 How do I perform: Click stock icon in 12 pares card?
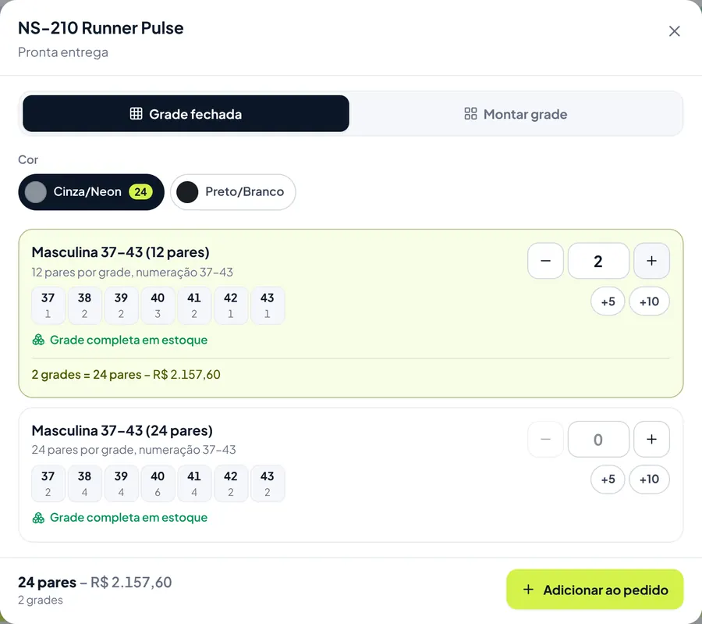click(38, 340)
